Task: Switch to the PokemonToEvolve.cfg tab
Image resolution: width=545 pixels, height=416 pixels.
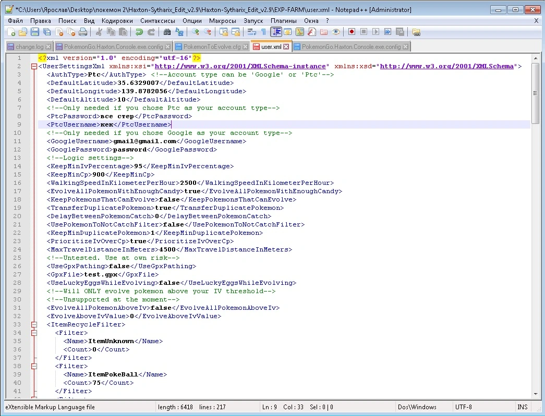Action: pyautogui.click(x=212, y=47)
